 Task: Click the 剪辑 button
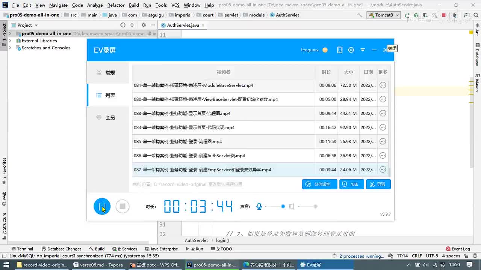(x=378, y=184)
